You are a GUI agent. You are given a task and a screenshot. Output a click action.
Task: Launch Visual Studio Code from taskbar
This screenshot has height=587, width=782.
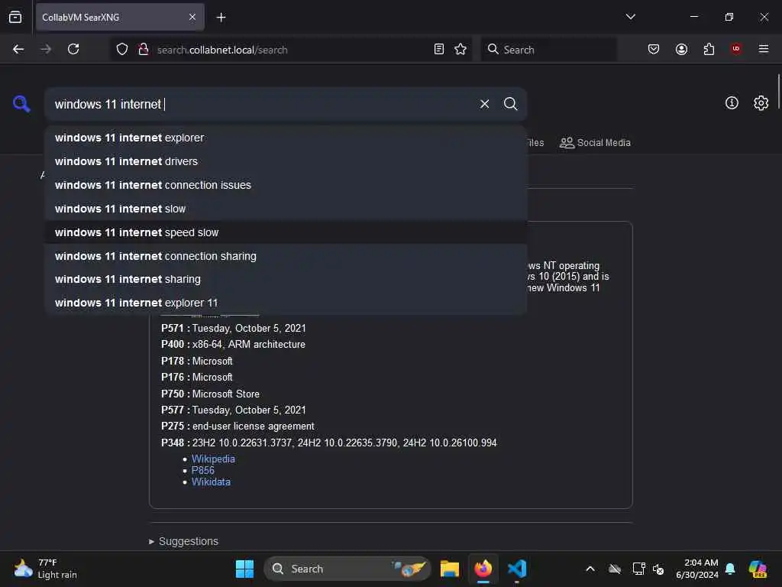(517, 569)
